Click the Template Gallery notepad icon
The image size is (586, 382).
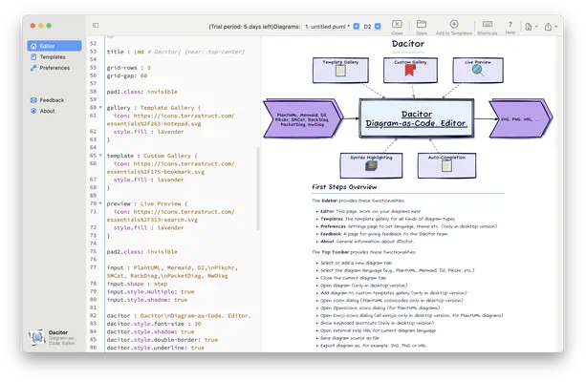(x=340, y=71)
